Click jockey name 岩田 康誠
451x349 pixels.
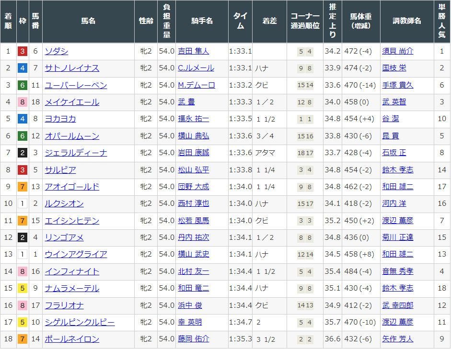(x=193, y=153)
